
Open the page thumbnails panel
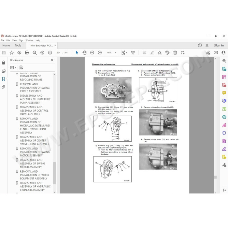tap(4, 71)
